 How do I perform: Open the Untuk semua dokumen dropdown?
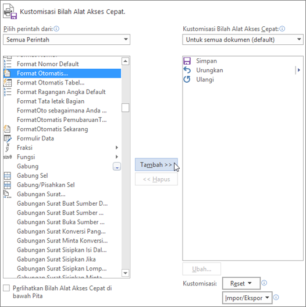243,40
